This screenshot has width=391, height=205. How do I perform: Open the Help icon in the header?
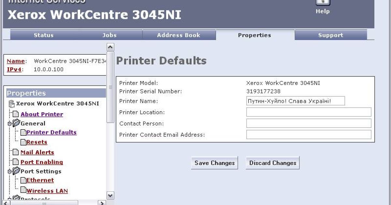pos(323,3)
